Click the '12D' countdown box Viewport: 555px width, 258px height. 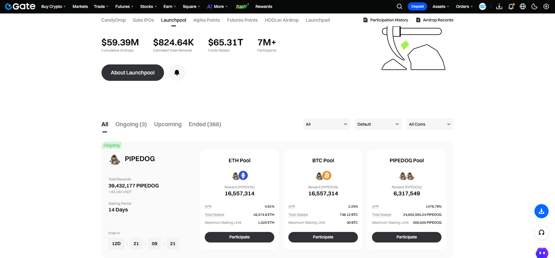click(116, 244)
